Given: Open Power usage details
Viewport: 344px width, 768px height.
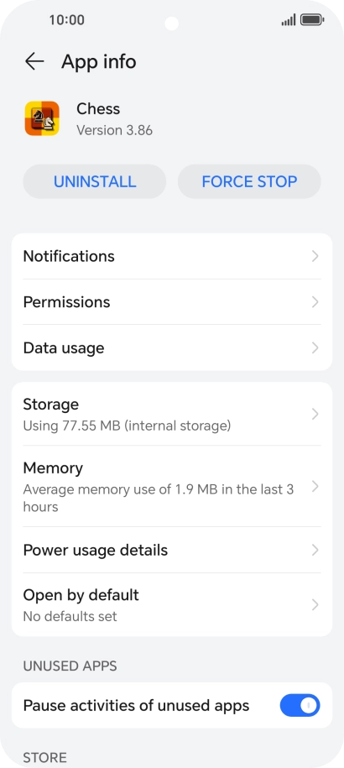Looking at the screenshot, I should click(x=172, y=550).
